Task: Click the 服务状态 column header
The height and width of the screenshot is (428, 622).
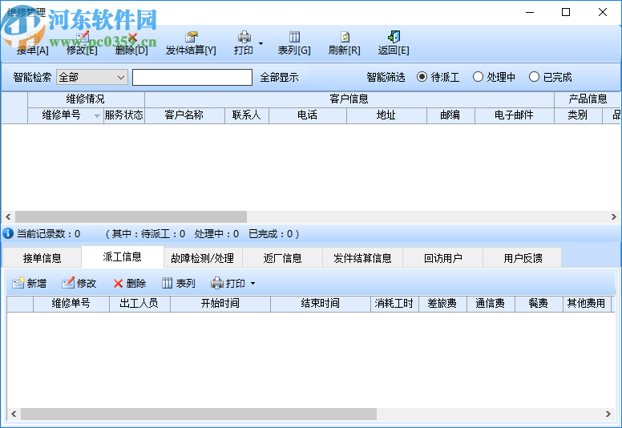Action: (123, 115)
